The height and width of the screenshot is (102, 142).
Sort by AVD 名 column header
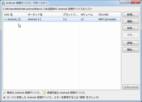coord(15,15)
